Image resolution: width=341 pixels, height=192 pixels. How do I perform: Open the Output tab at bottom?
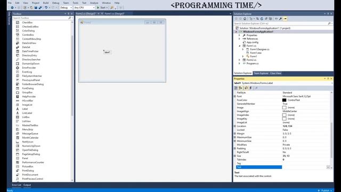pos(27,185)
